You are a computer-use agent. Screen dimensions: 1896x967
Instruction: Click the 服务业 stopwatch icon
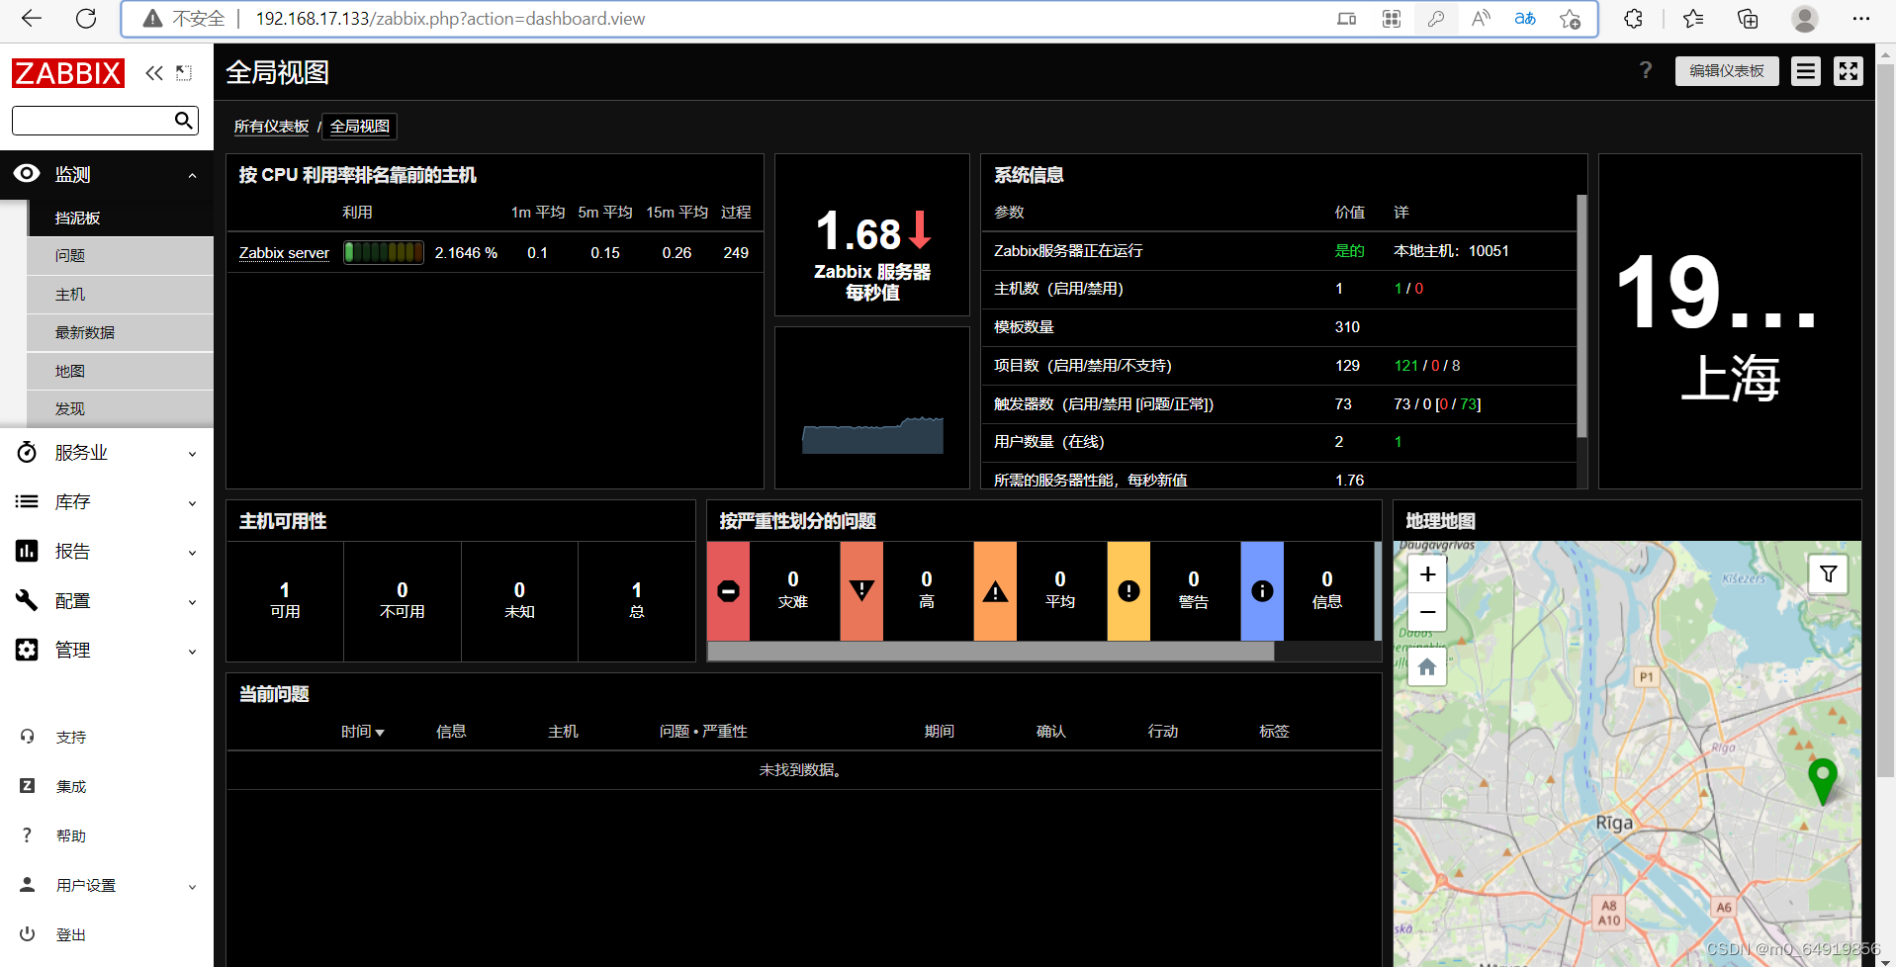27,453
